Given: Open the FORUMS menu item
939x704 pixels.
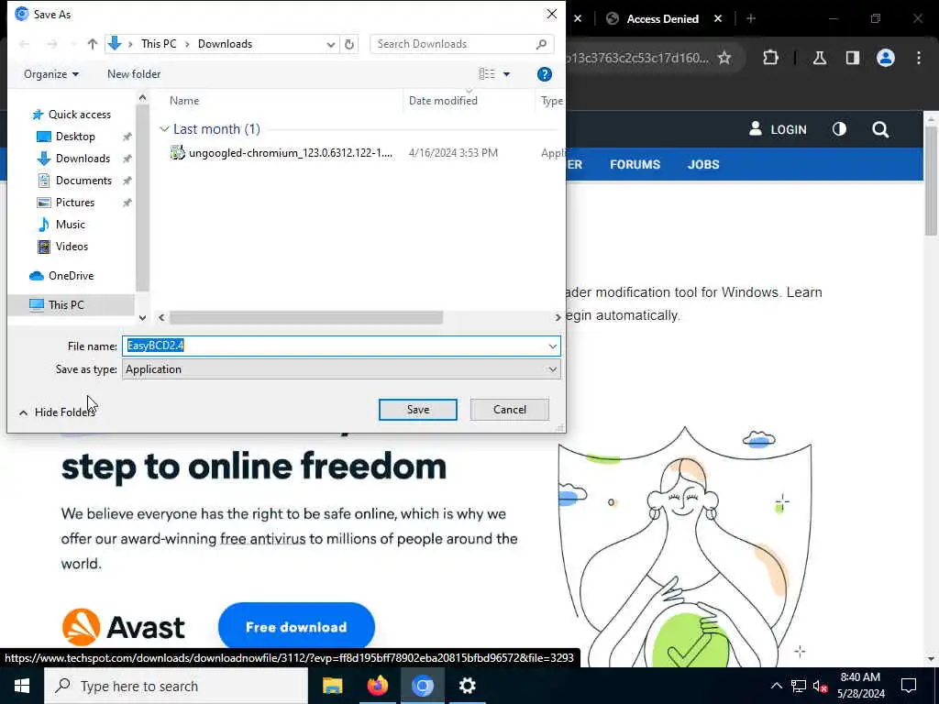Looking at the screenshot, I should coord(635,165).
